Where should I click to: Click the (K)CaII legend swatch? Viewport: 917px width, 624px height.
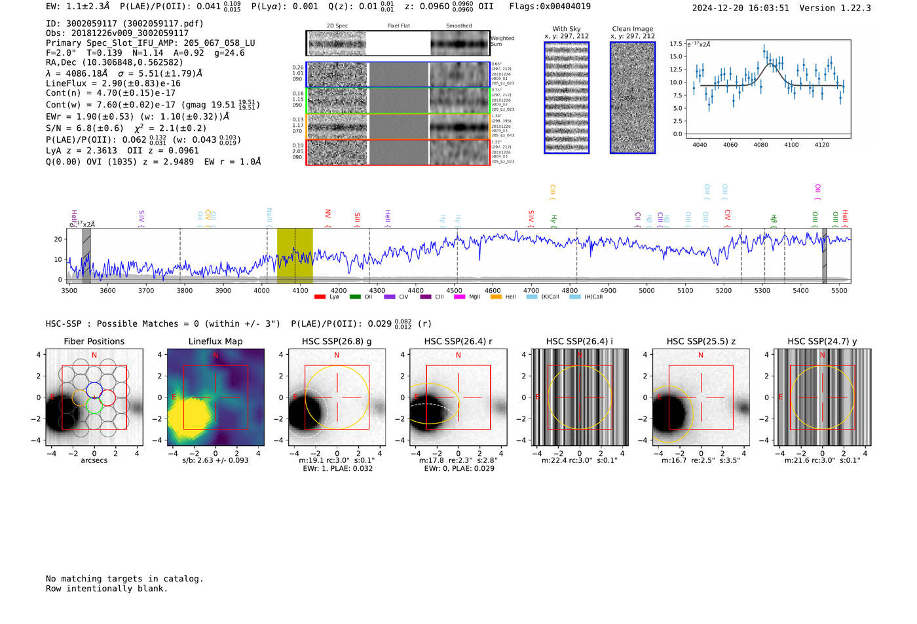coord(532,297)
